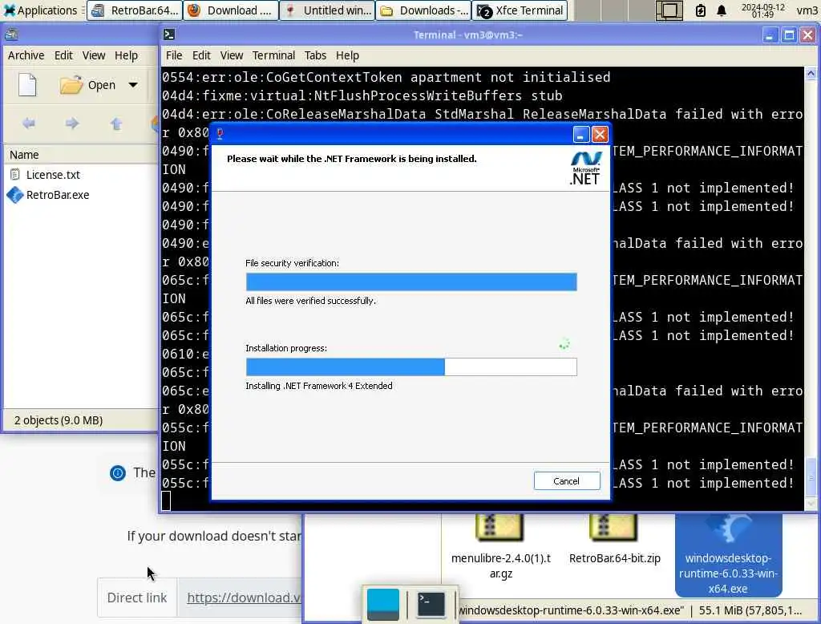Image resolution: width=821 pixels, height=624 pixels.
Task: Click the terminal icon in window switcher
Action: coord(431,604)
